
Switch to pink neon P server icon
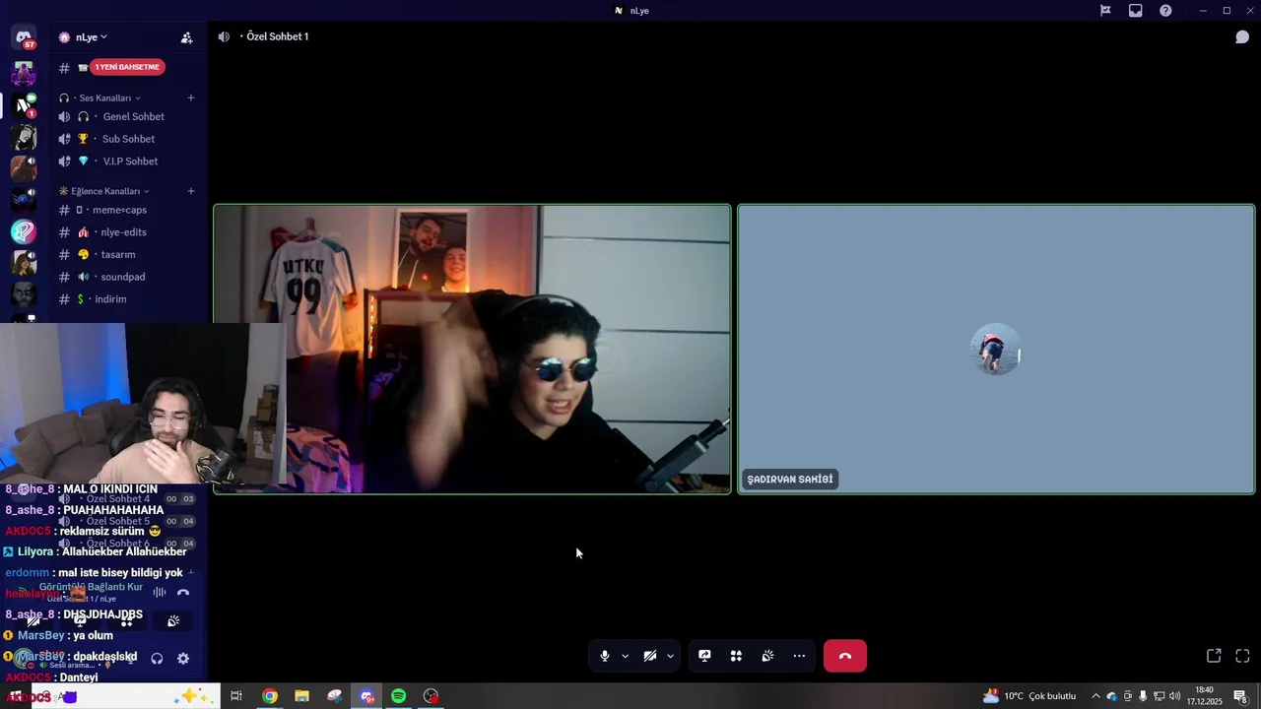tap(24, 232)
